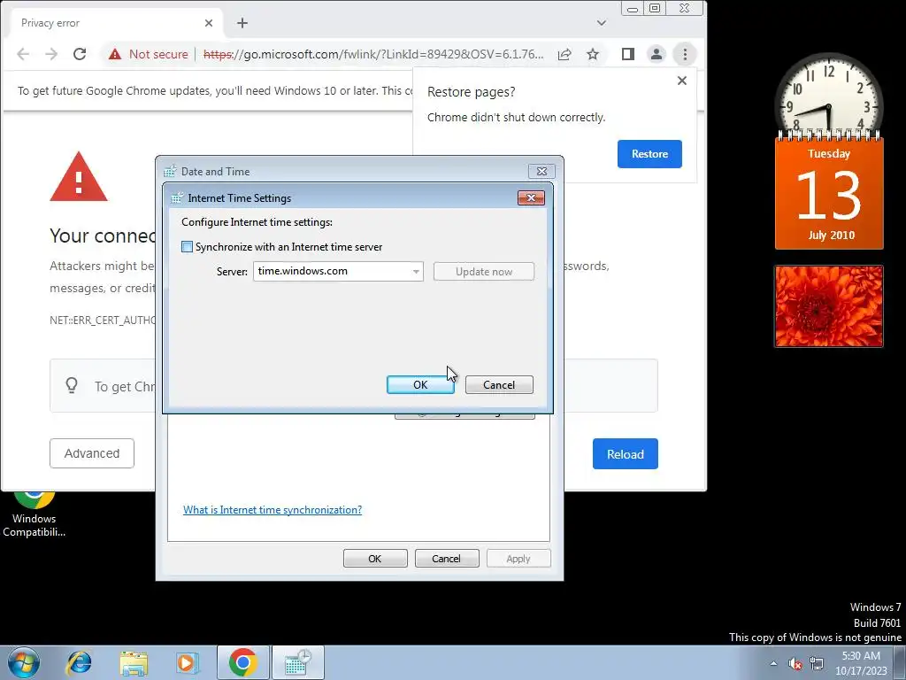Click the muted volume tray icon
Screen dimensions: 906x680
click(795, 663)
